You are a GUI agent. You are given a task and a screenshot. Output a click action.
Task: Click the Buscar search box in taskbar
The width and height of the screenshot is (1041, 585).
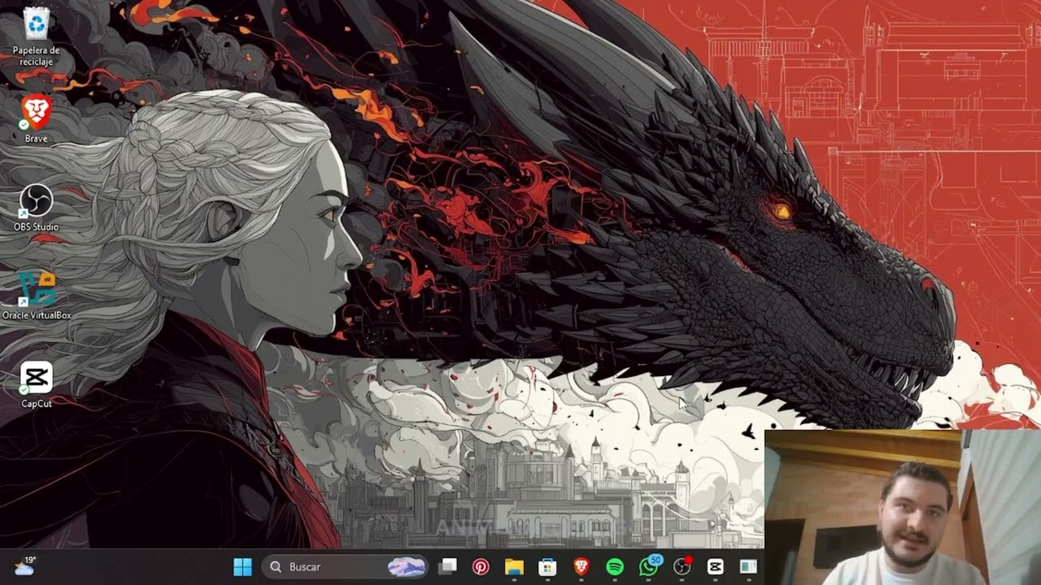click(x=346, y=567)
